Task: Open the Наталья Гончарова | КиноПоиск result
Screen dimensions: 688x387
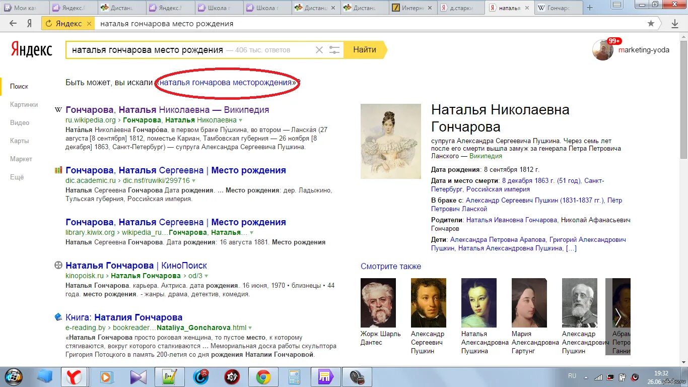Action: [136, 266]
